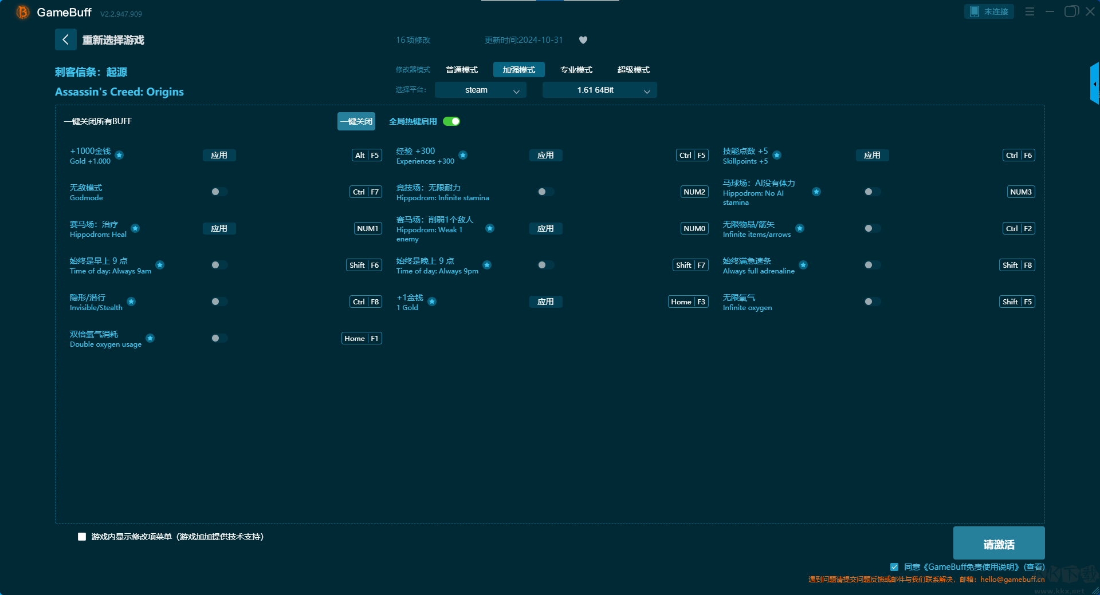Viewport: 1100px width, 595px height.
Task: Toggle Always full adrenaline
Action: [x=872, y=265]
